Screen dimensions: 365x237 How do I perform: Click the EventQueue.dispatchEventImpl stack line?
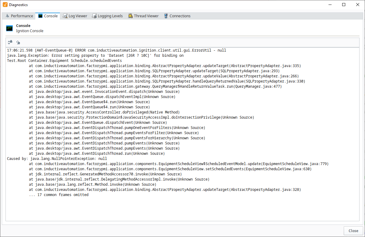(x=102, y=97)
